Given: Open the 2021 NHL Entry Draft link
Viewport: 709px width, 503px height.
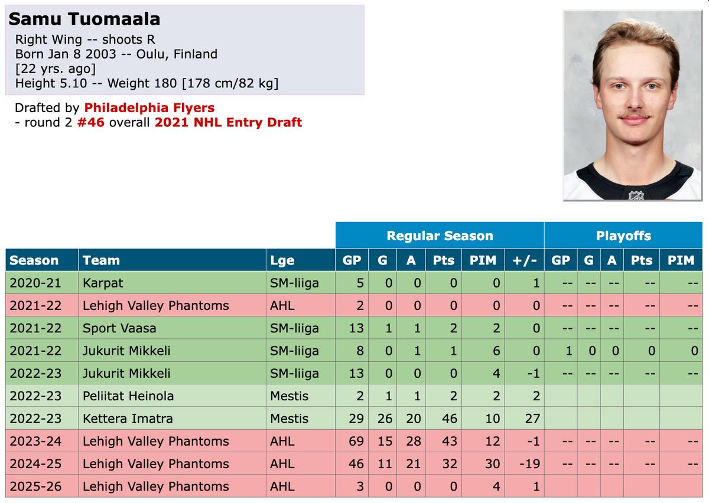Looking at the screenshot, I should (228, 123).
